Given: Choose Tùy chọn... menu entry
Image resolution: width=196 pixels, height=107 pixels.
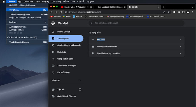Looking at the screenshot, I should tap(27, 10).
